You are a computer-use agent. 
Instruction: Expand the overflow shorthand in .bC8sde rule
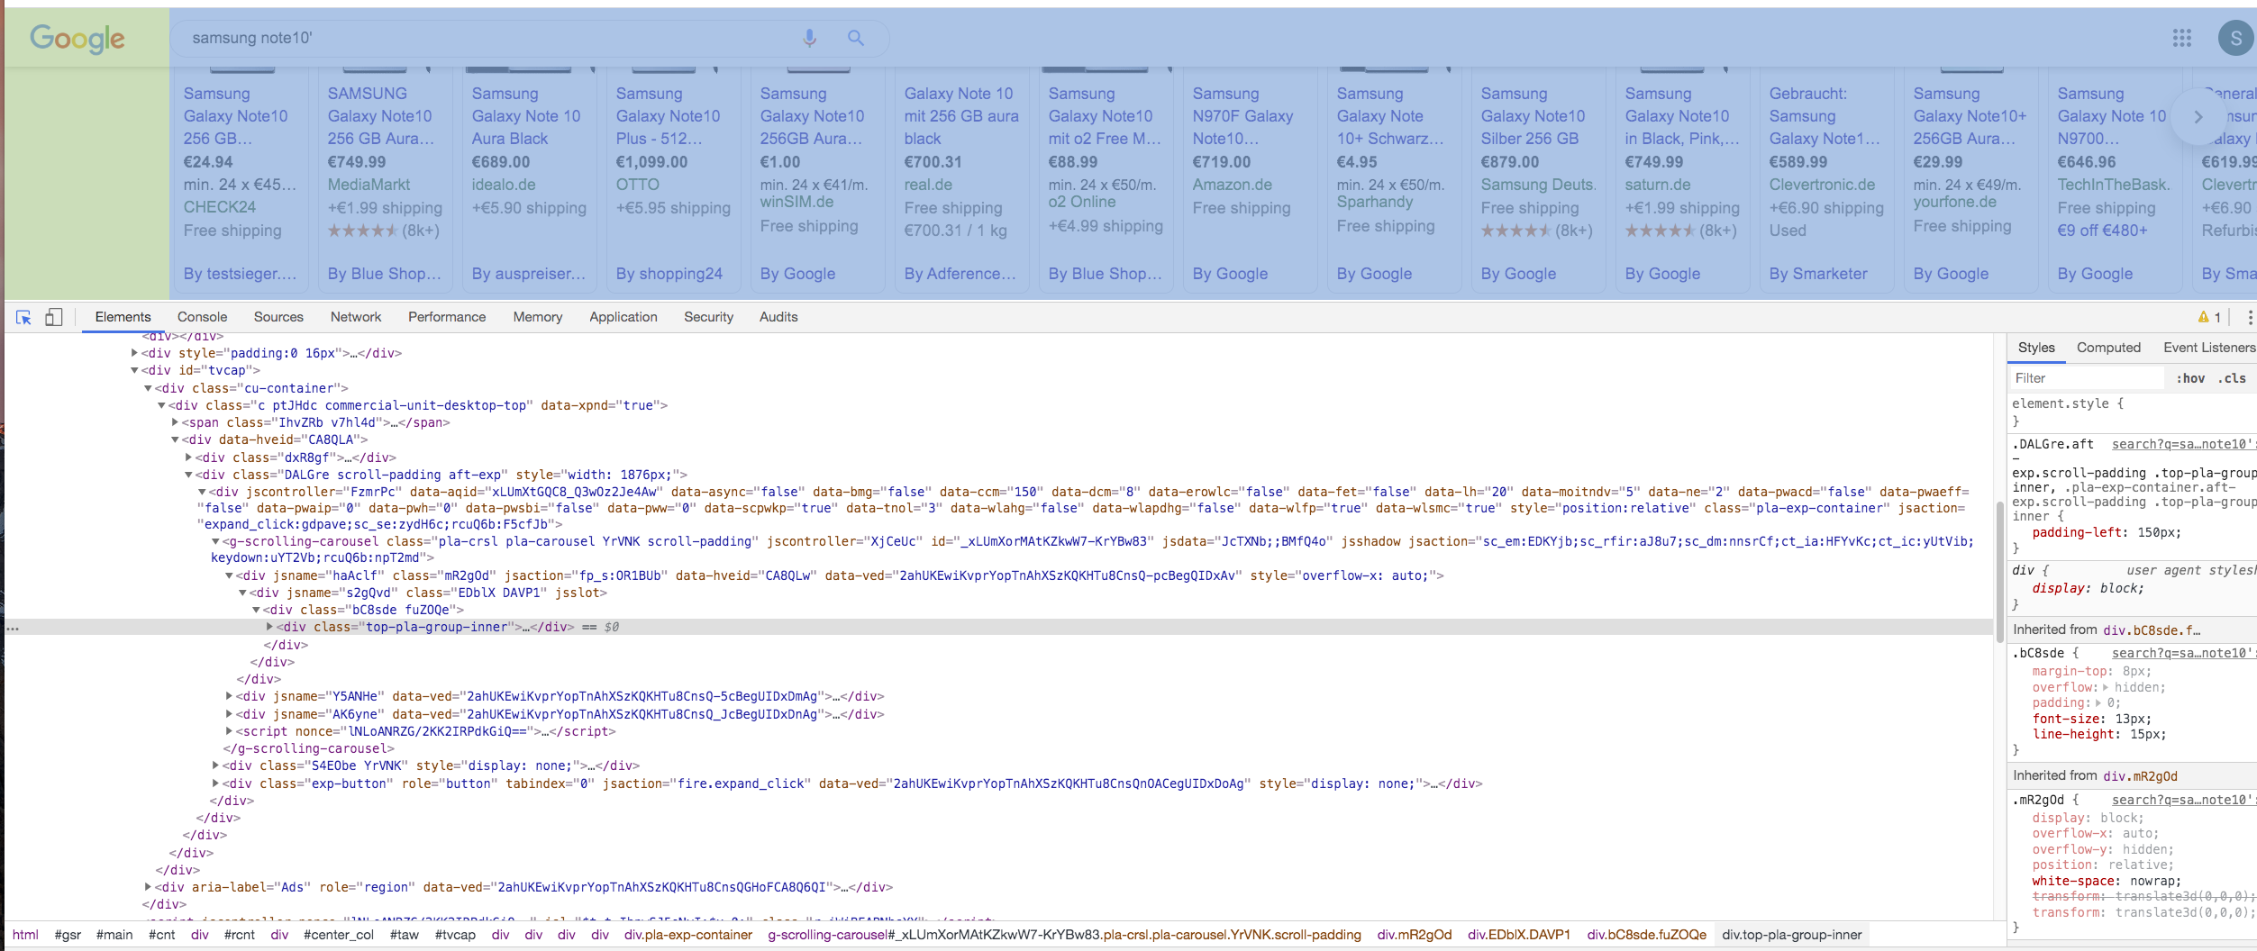[x=2106, y=687]
